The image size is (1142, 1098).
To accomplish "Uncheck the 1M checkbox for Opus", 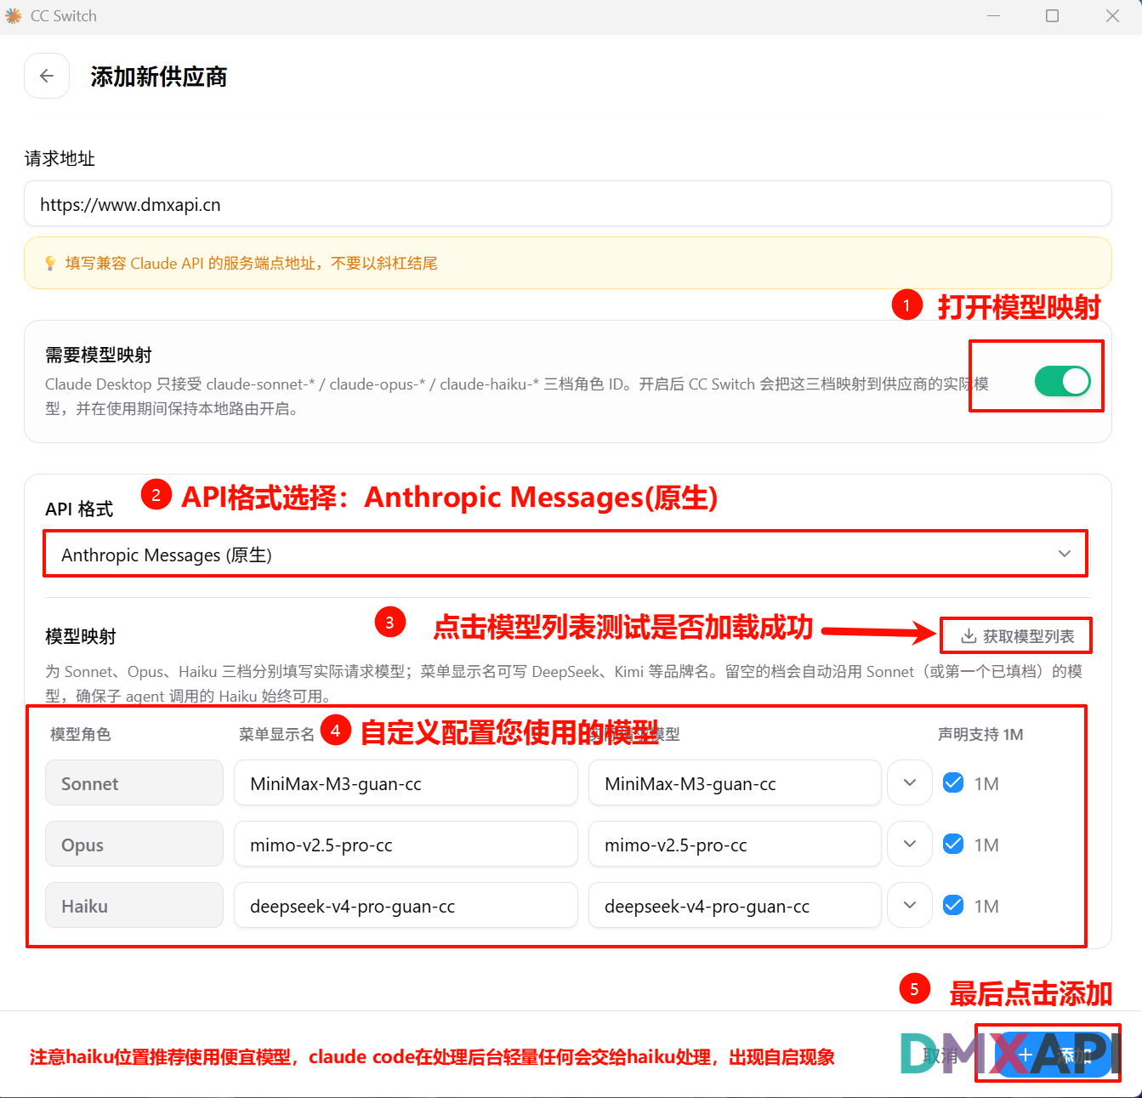I will (953, 844).
